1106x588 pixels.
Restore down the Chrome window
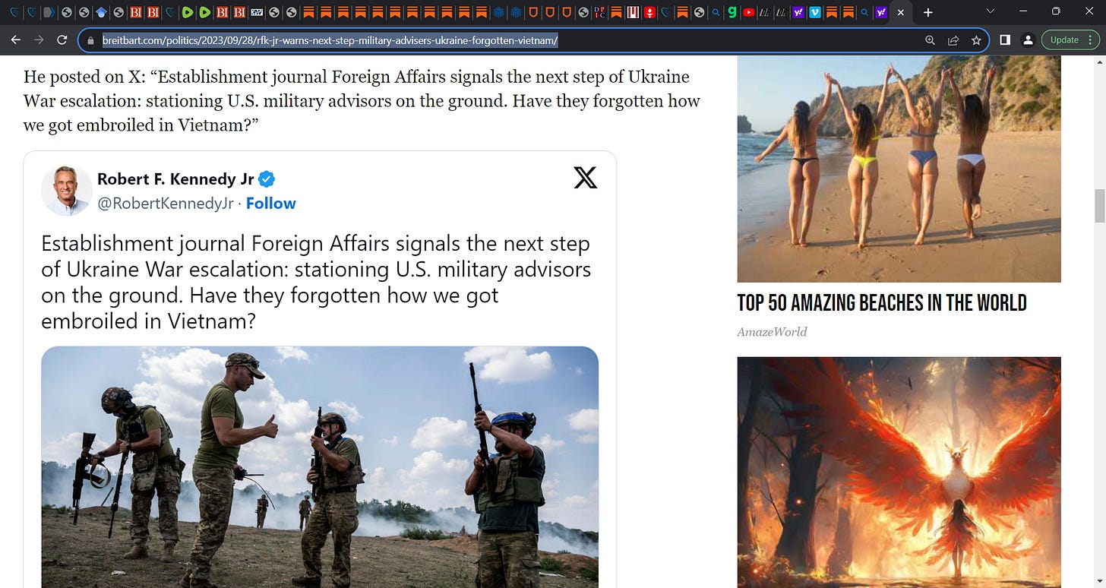pos(1056,11)
